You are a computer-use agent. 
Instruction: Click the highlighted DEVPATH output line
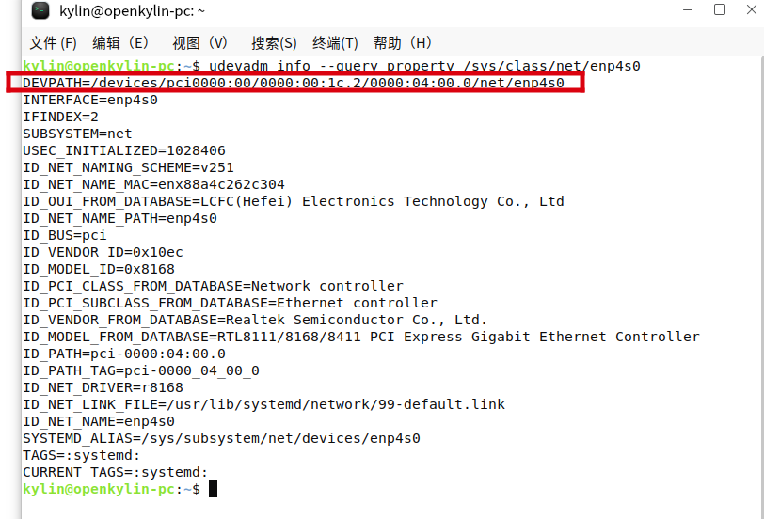tap(295, 83)
